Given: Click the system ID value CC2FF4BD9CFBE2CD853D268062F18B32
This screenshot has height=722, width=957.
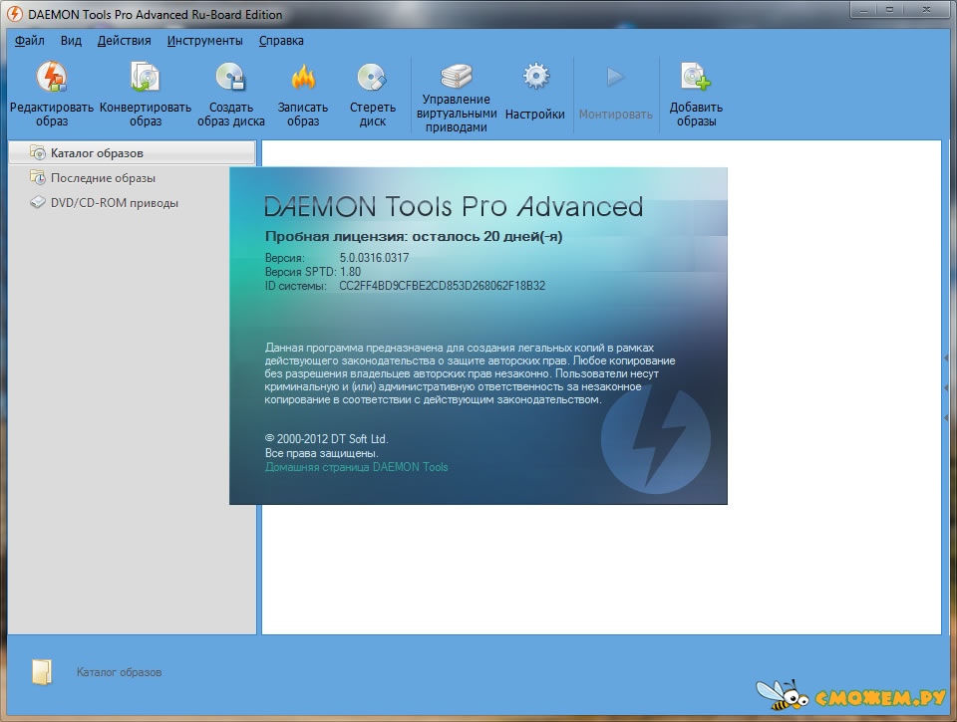Looking at the screenshot, I should click(x=442, y=286).
